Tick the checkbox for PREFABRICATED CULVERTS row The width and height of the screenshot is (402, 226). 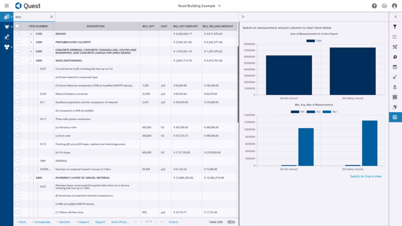[17, 42]
